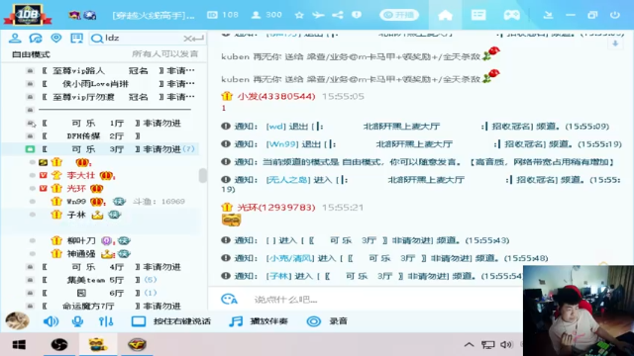Click the webcam overlay thumbnail
Viewport: 634px width, 356px height.
[x=579, y=311]
